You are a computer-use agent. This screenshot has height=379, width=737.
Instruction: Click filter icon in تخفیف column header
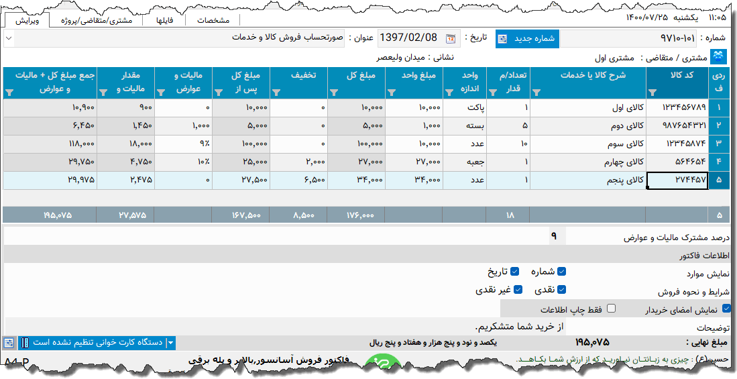[x=275, y=92]
